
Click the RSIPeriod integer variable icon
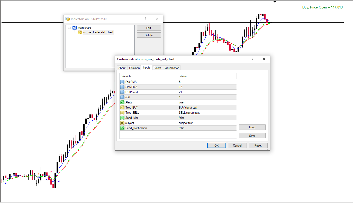click(x=122, y=92)
